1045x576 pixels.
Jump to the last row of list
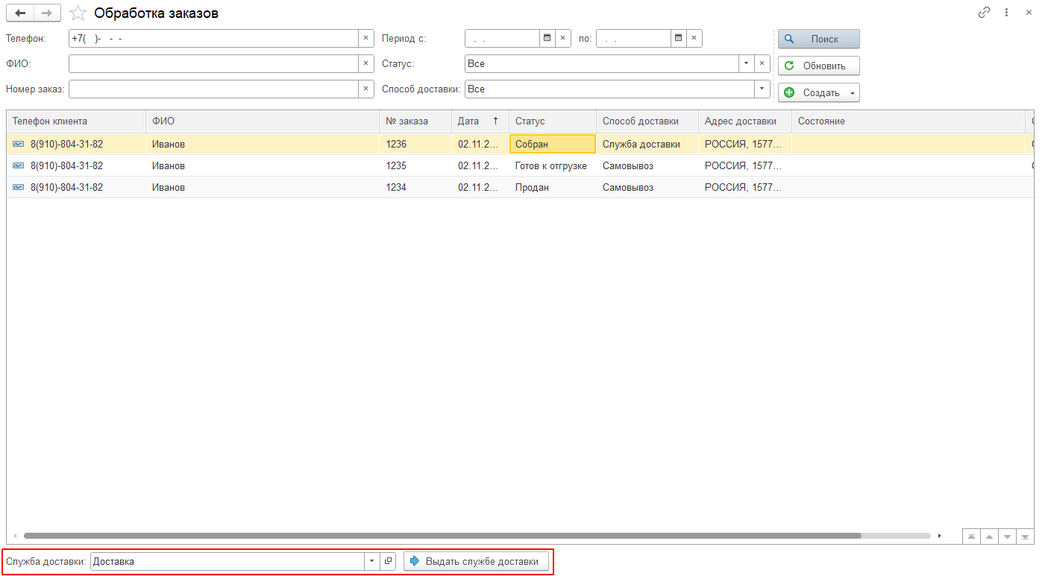(1025, 536)
